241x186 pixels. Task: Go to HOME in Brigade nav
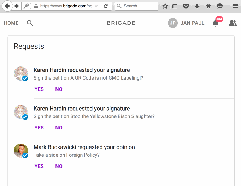point(11,23)
